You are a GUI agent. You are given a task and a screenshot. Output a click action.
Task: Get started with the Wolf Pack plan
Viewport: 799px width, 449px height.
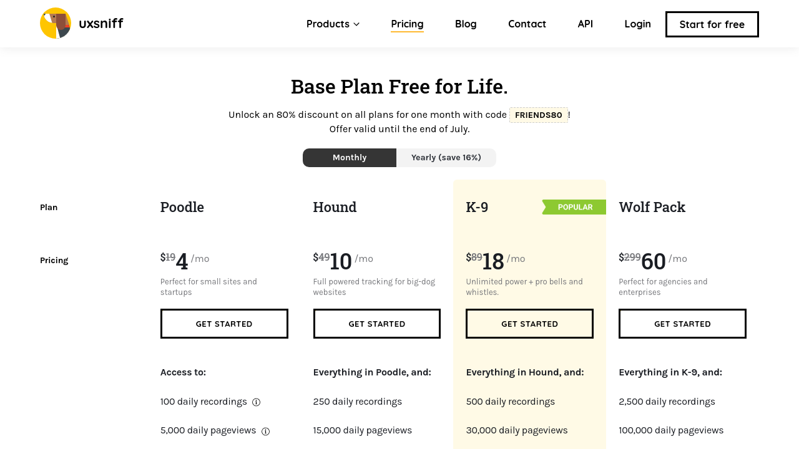pyautogui.click(x=682, y=324)
